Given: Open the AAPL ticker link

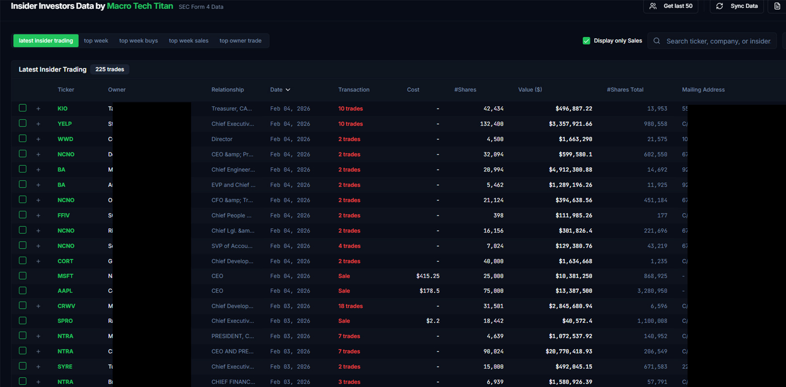Looking at the screenshot, I should click(65, 291).
